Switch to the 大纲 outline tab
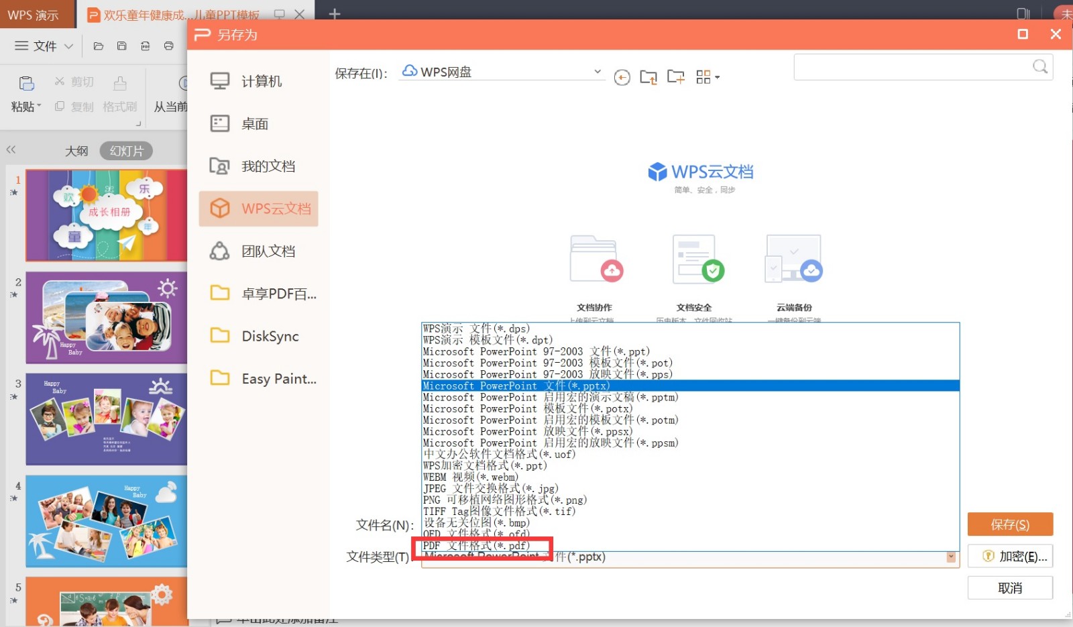The width and height of the screenshot is (1073, 627). 76,151
